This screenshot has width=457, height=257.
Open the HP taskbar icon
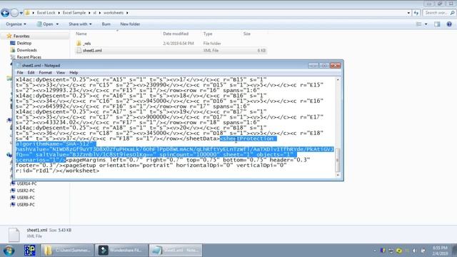pos(30,251)
